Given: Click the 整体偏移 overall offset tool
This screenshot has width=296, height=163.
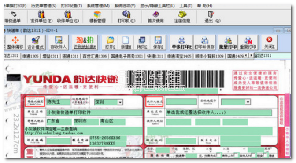Looking at the screenshot, I should point(15,43).
